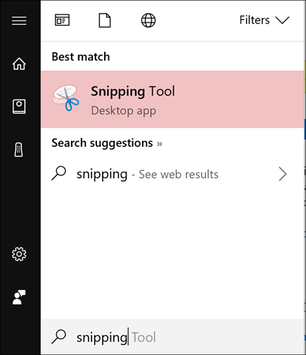Go to Cortana Home in sidebar
Viewport: 306px width, 355px height.
[x=19, y=63]
